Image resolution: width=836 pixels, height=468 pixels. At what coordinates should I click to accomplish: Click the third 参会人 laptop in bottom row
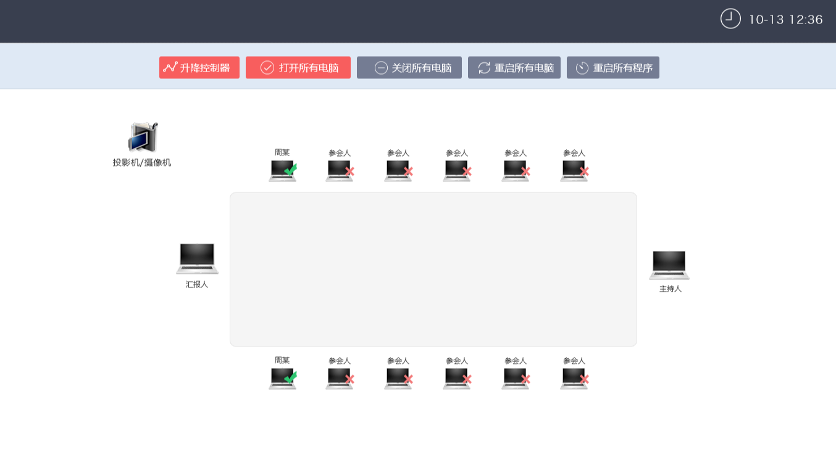pyautogui.click(x=456, y=379)
